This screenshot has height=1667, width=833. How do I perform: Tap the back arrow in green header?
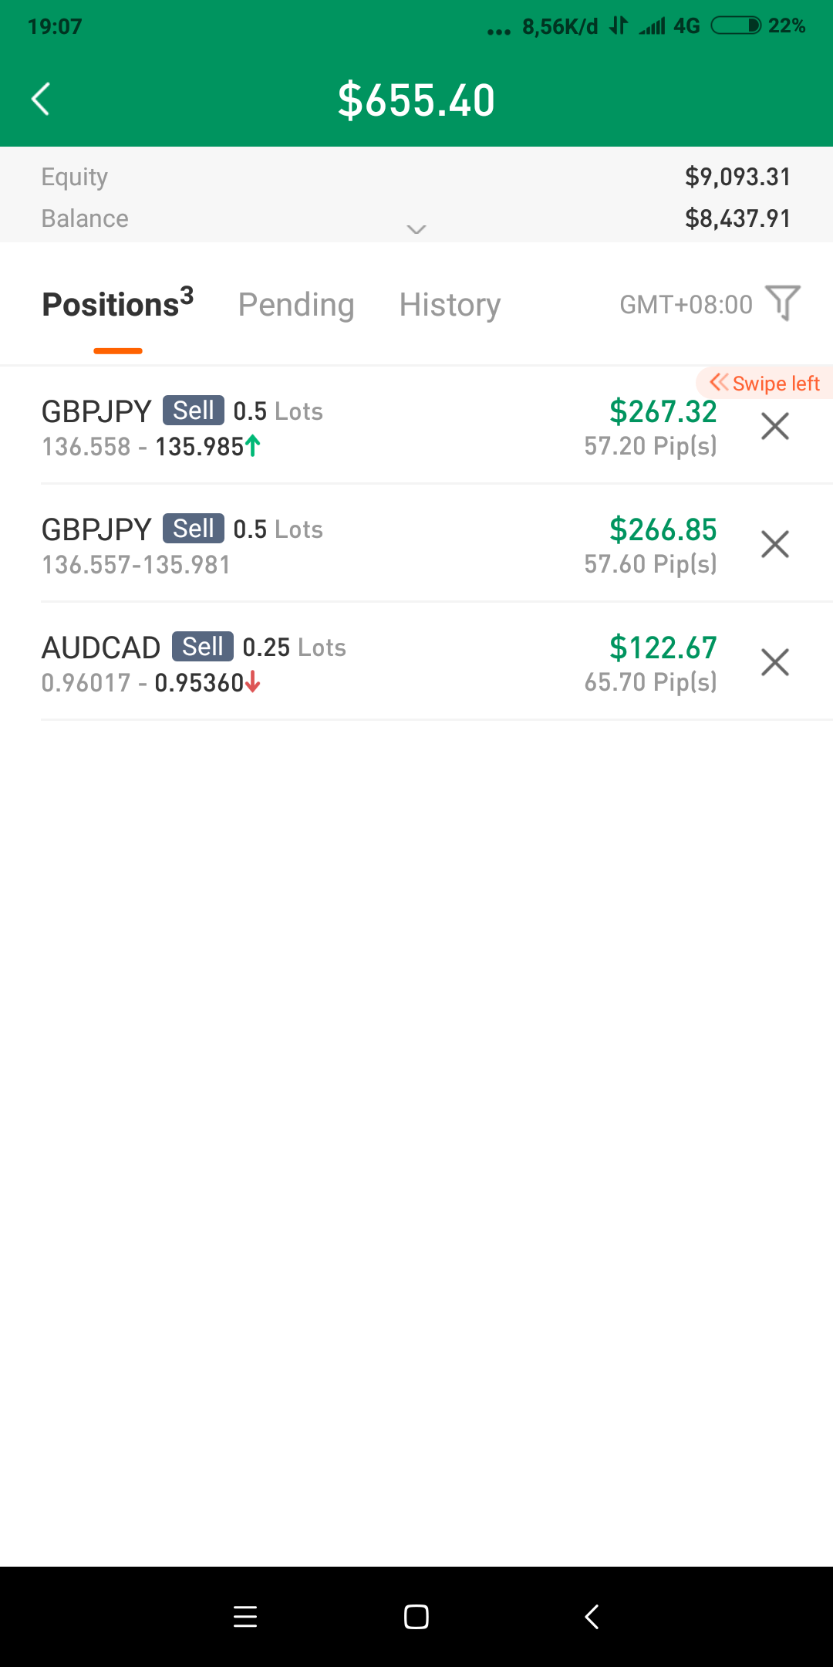[x=41, y=100]
